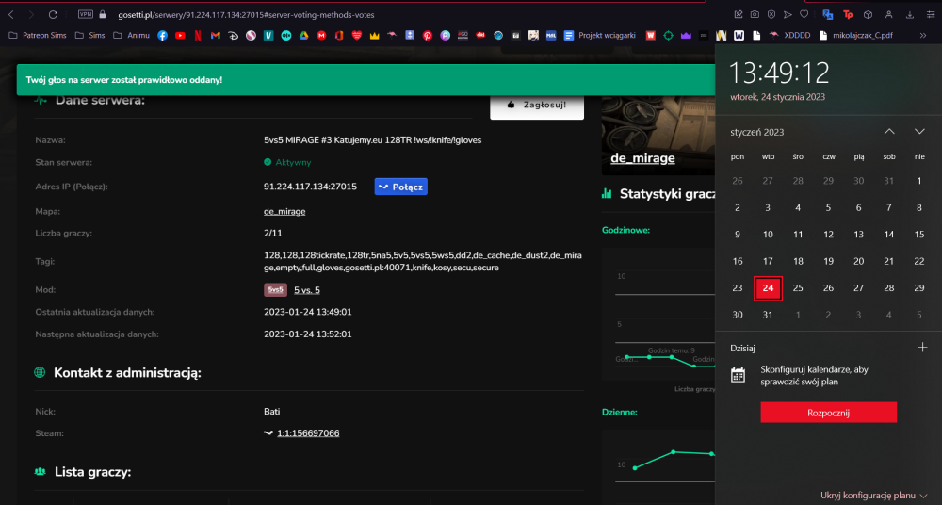
Task: Click the calendar icon next to Skonfiguruj kalendarze
Action: tap(738, 375)
